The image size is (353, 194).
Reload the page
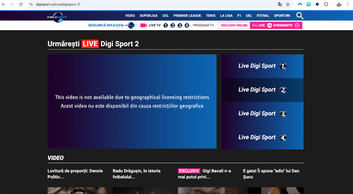coord(21,4)
